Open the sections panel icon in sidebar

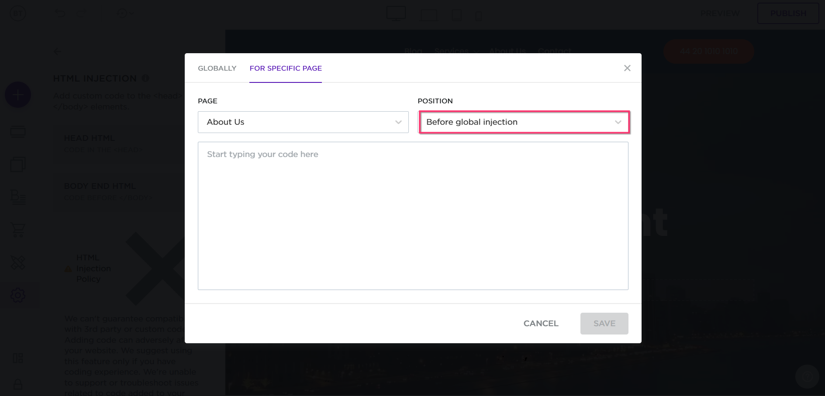18,132
